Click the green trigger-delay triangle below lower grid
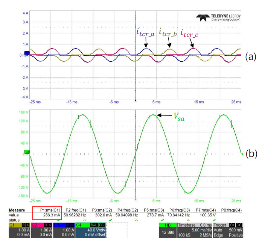The image size is (262, 245). pos(135,199)
